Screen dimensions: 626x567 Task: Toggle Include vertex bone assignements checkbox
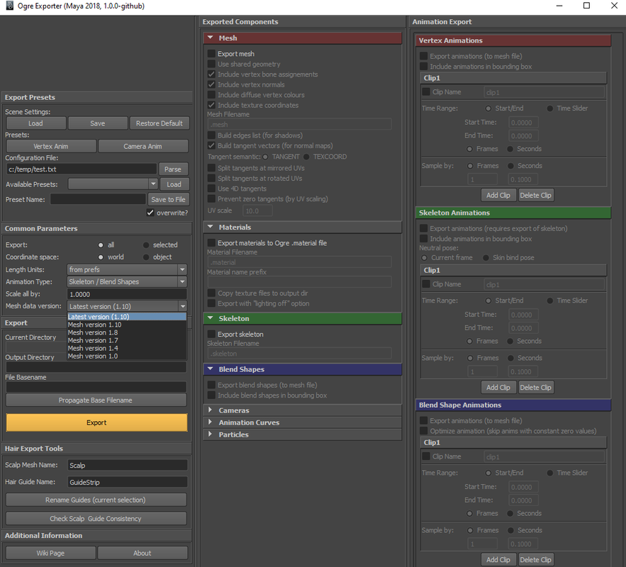(211, 74)
